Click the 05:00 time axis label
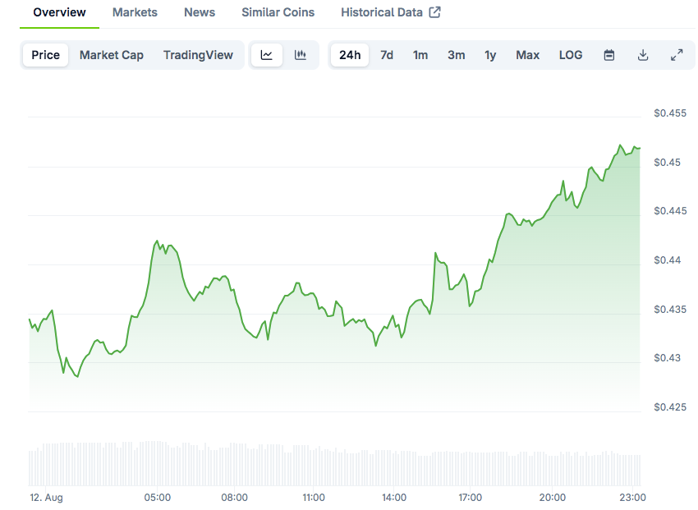Viewport: 698px width, 510px height. pos(158,498)
